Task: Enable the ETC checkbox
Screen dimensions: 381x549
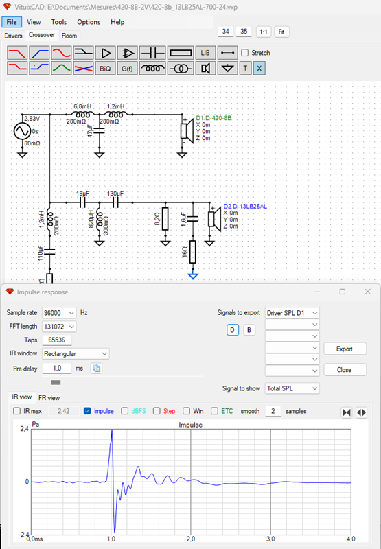Action: click(214, 411)
